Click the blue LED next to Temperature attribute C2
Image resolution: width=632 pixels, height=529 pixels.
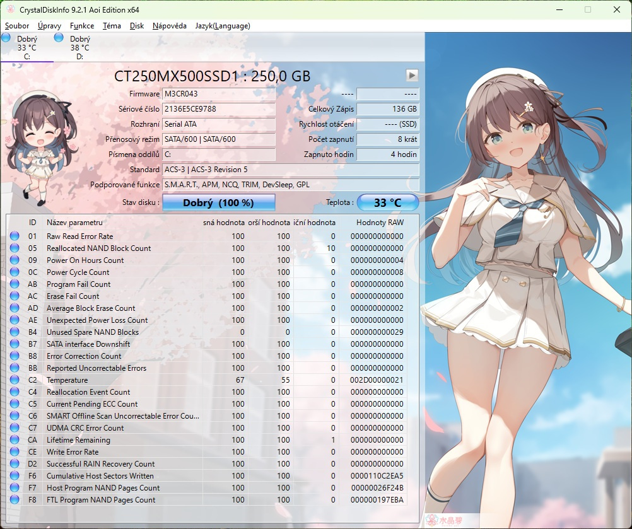click(15, 380)
